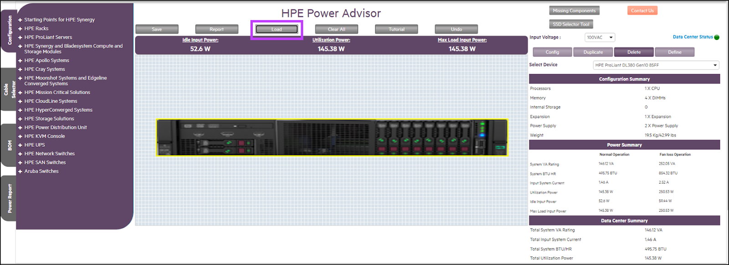Viewport: 729px width, 265px height.
Task: Expand HPE Storage Solutions plus icon
Action: pyautogui.click(x=20, y=119)
